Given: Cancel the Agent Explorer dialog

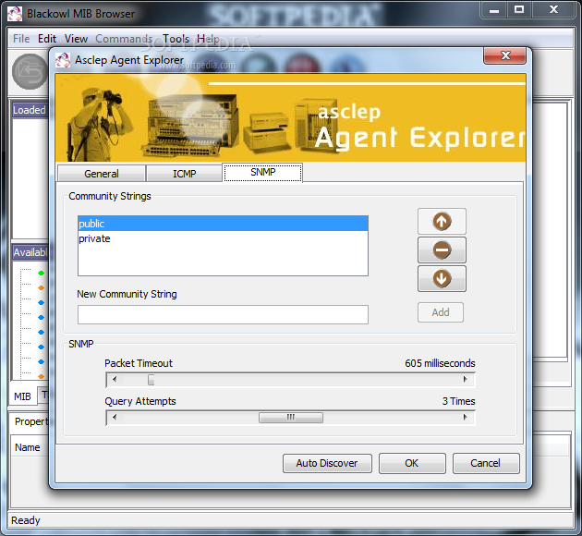Looking at the screenshot, I should click(486, 463).
